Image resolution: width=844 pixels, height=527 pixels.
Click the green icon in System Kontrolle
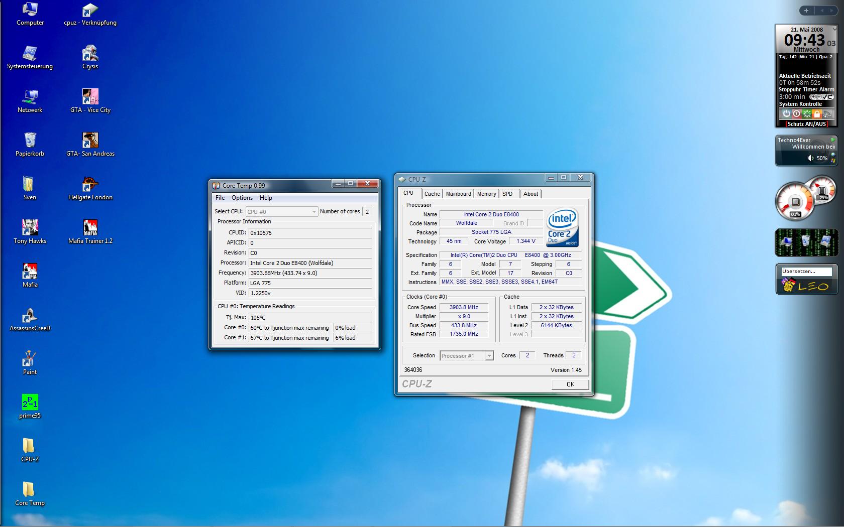pos(806,114)
